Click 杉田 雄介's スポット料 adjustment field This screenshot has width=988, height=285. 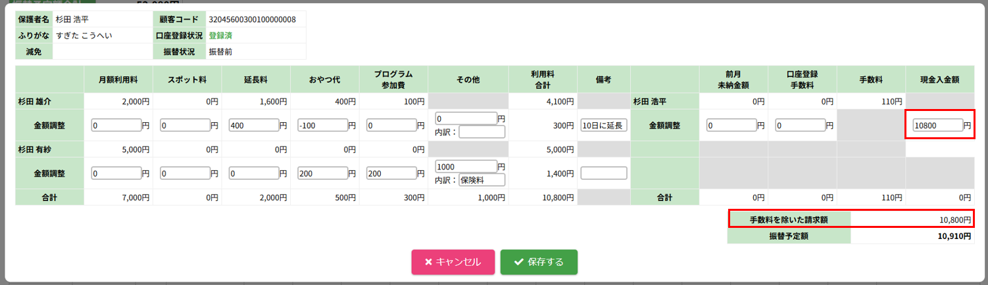(x=185, y=125)
